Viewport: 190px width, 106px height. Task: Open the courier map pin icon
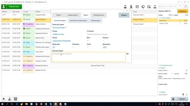[131, 6]
